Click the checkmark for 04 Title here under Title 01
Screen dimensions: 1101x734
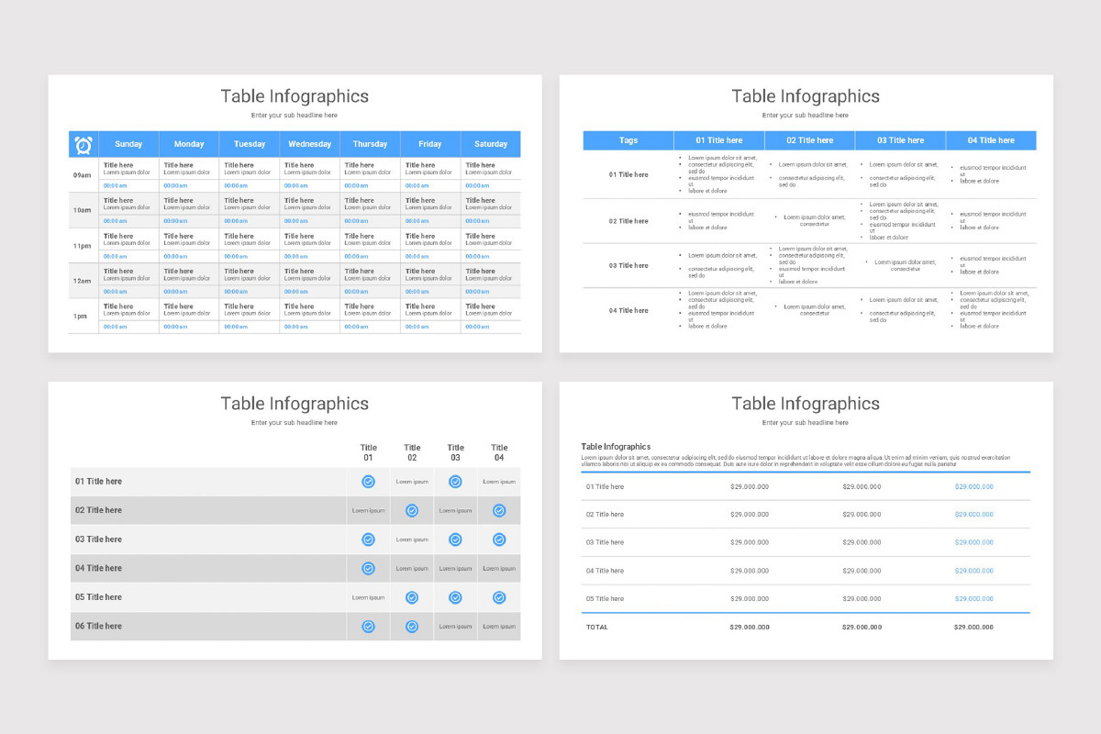pos(369,568)
